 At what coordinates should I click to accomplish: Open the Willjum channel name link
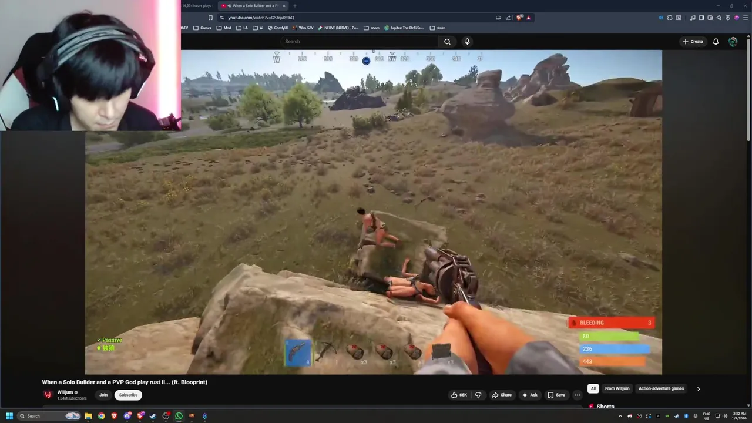65,392
